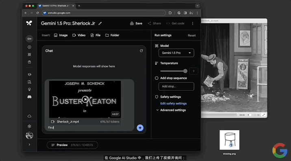Open the lightbulb prompt gallery icon
This screenshot has width=291, height=161.
[29, 89]
